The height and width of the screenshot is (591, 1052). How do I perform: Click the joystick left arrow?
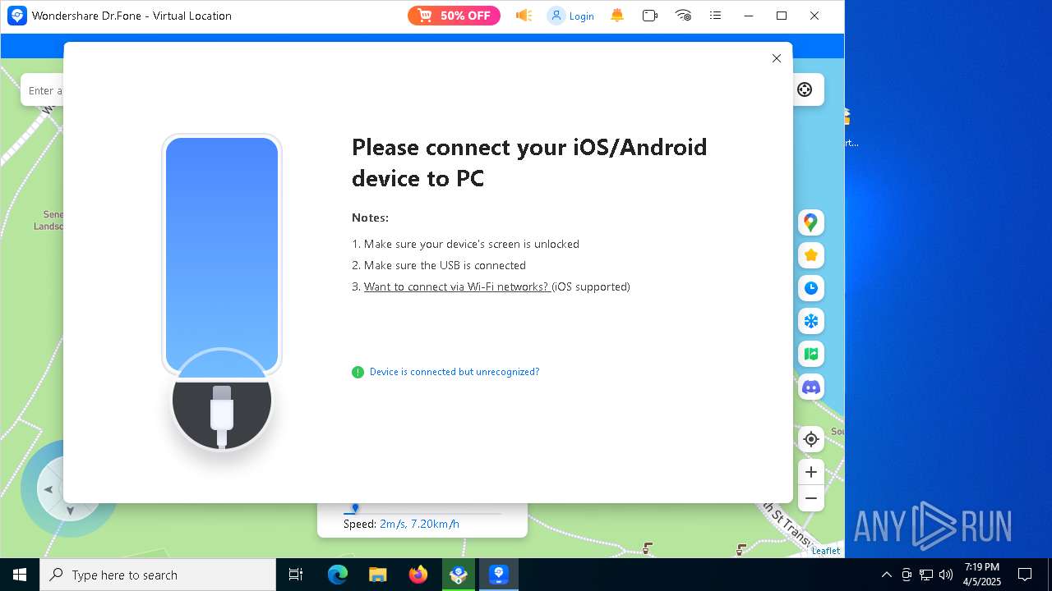[x=48, y=490]
